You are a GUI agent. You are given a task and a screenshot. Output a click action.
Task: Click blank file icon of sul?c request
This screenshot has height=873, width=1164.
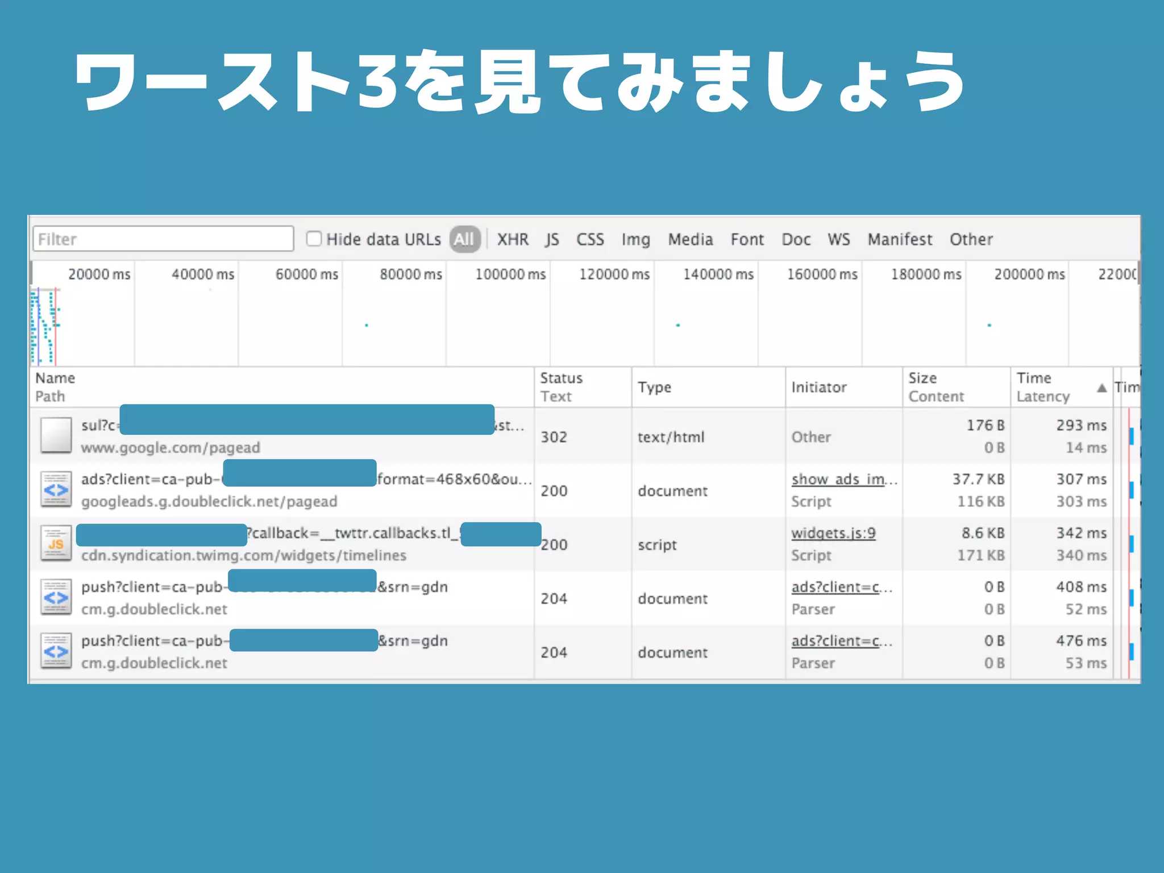click(x=56, y=435)
